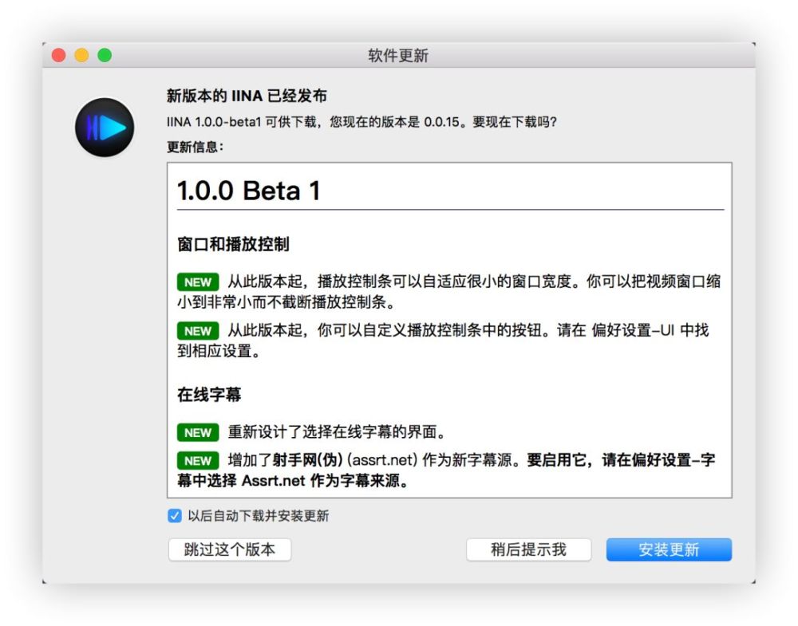Click the (assrt.net) text in release notes
This screenshot has width=798, height=626.
click(x=383, y=459)
